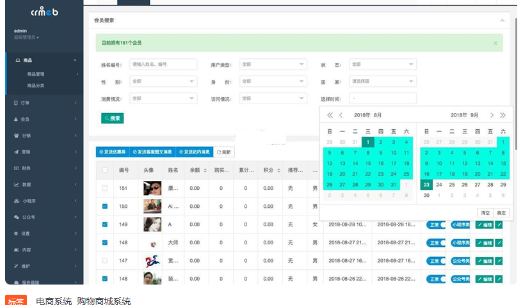
Task: Click the 发送优惠券 button
Action: 113,152
